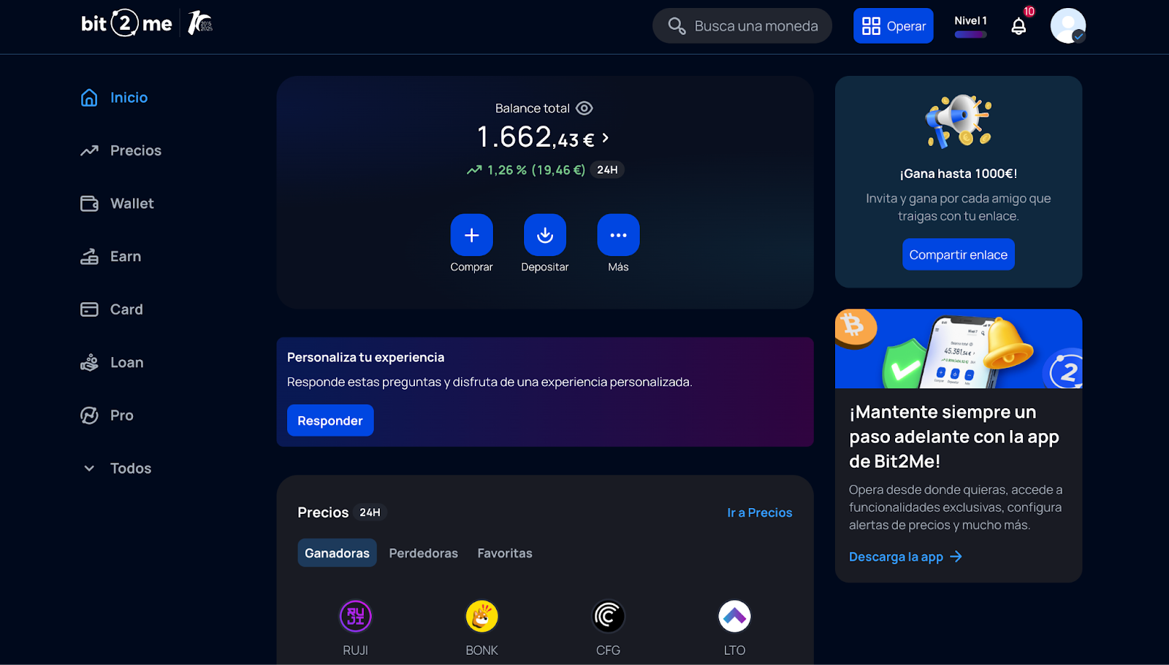
Task: Switch to the Perdedoras tab
Action: click(x=424, y=553)
